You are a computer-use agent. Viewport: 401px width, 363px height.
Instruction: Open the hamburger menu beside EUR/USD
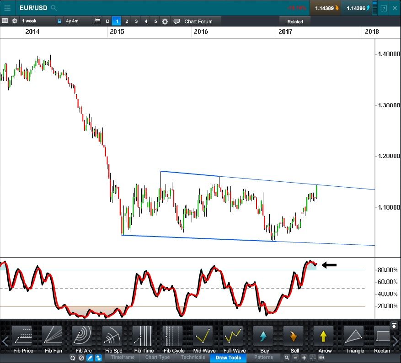coord(7,8)
